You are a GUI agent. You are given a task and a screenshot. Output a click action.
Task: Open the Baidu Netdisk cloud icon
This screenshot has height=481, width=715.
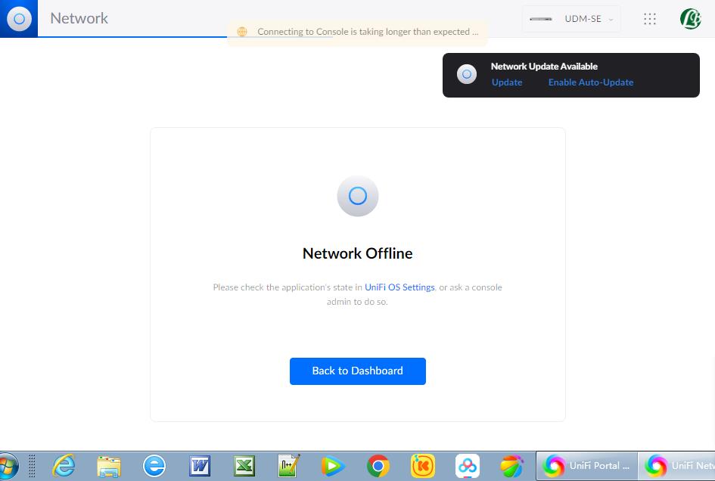pos(468,467)
